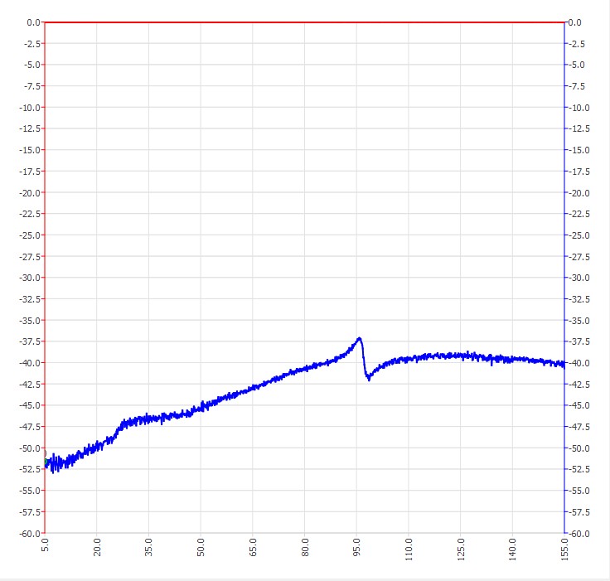Select the 20.0 label on the horizontal axis
610x581 pixels.
(97, 547)
